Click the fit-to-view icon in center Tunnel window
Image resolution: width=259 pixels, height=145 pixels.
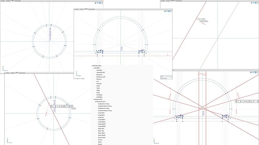(165, 11)
